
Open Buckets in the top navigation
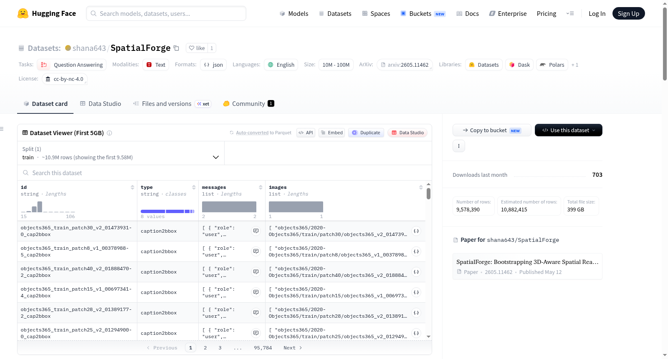tap(423, 13)
